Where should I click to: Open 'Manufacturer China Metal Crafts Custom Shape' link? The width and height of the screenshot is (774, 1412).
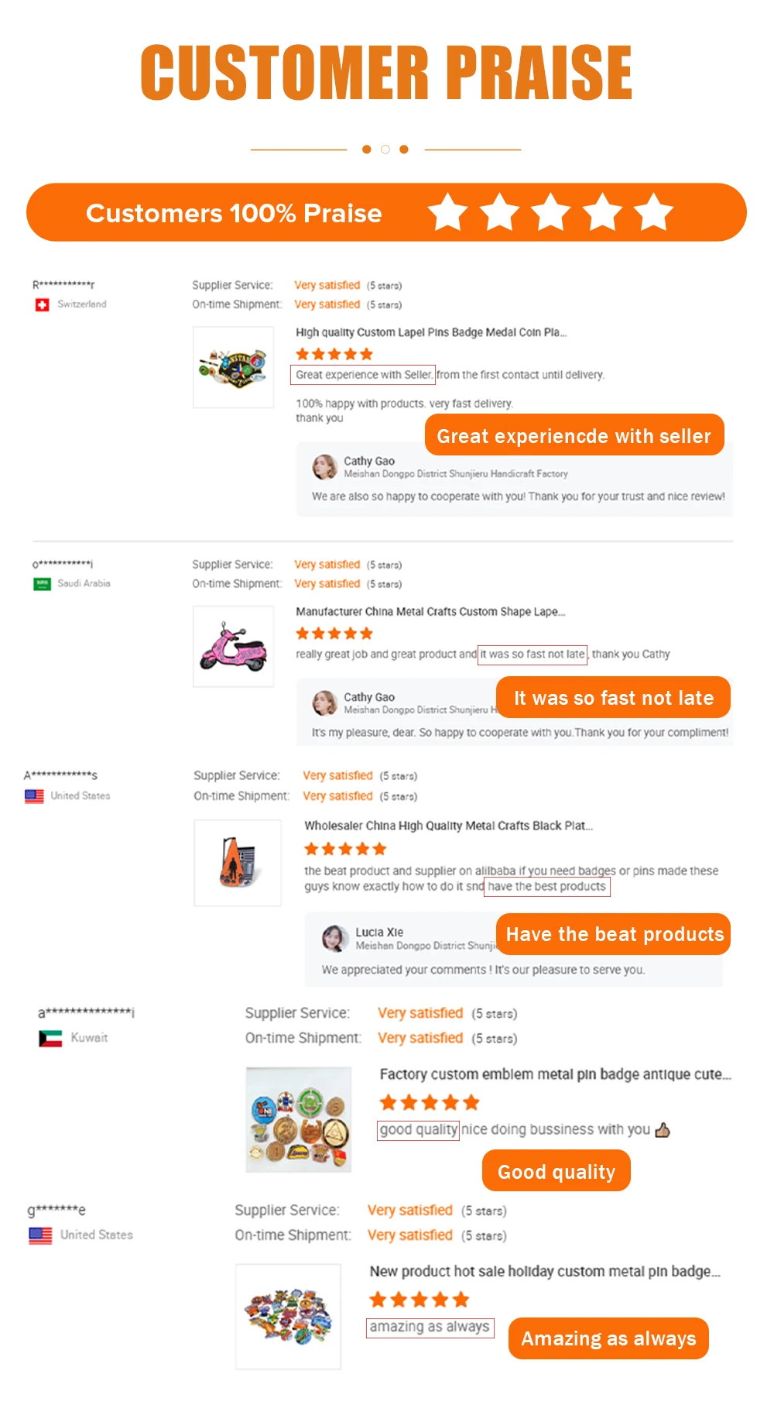pos(430,611)
